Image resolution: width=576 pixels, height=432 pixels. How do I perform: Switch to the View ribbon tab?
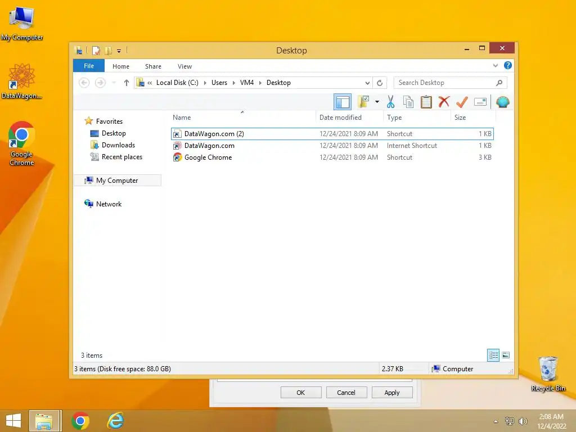coord(184,66)
